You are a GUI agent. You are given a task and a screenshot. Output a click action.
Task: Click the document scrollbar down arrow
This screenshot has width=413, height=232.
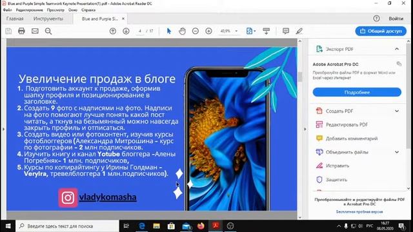[299, 217]
